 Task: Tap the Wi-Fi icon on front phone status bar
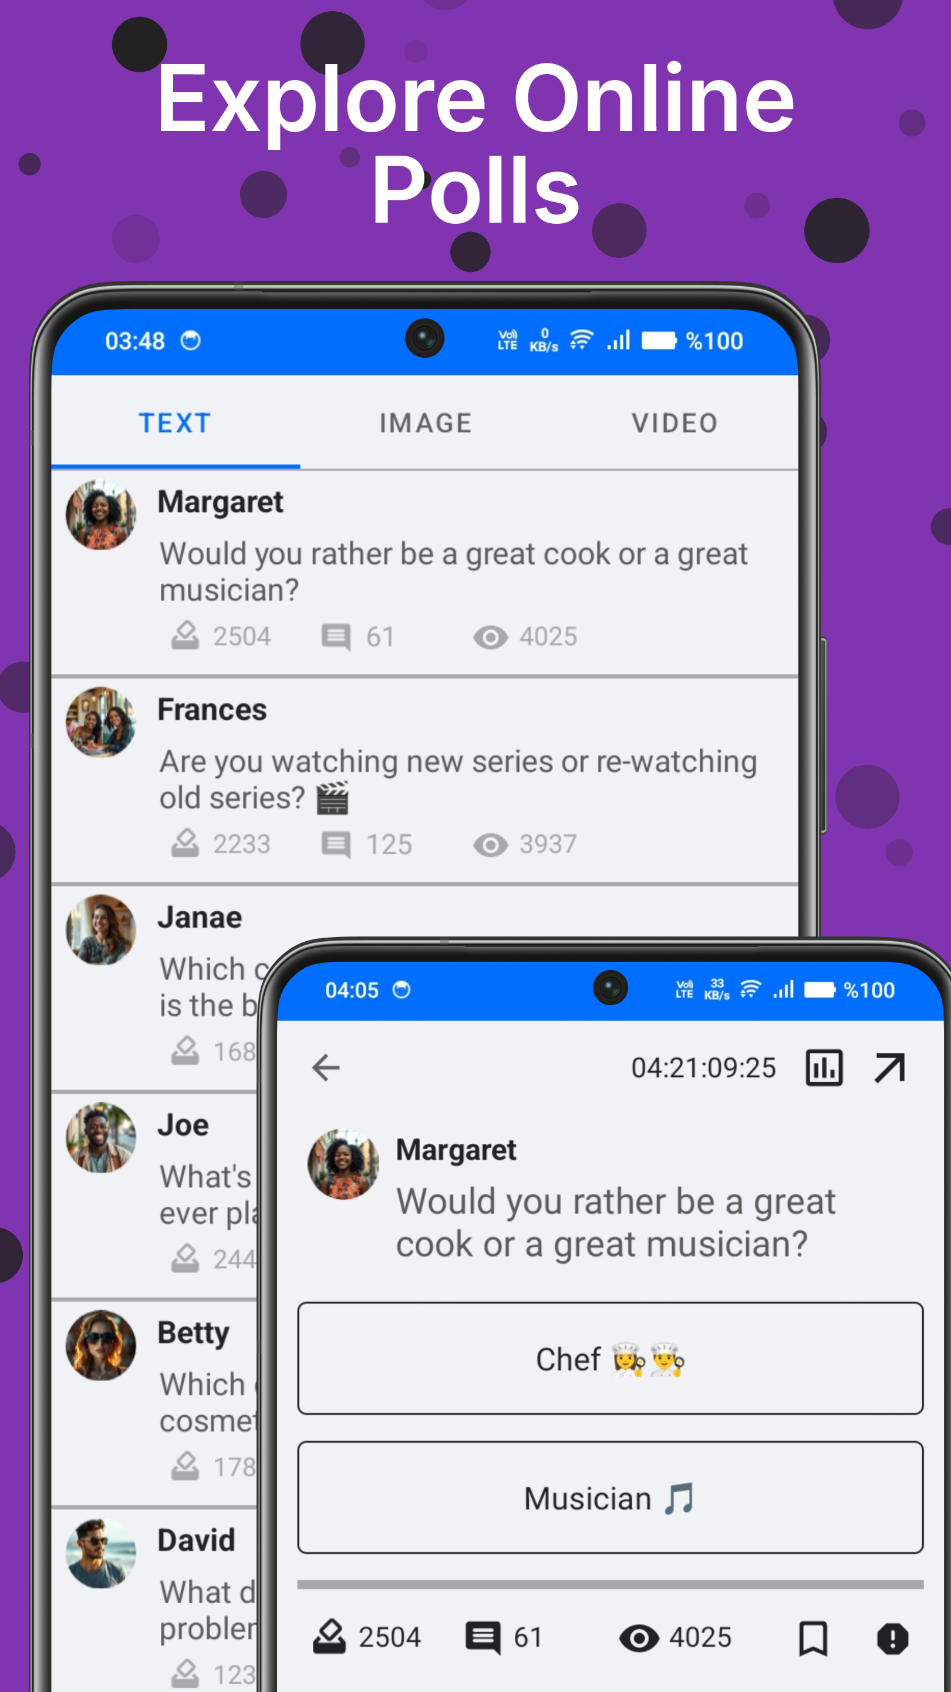tap(750, 989)
